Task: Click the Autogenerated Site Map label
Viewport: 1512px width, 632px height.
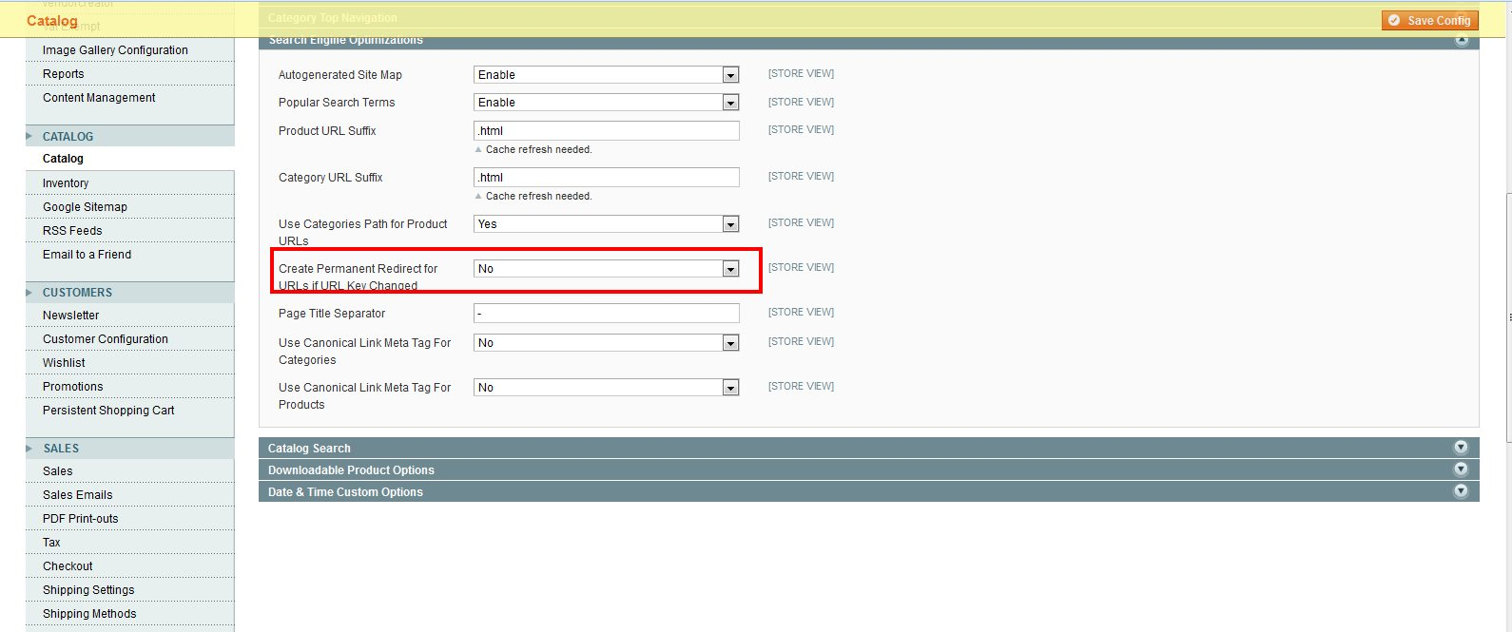Action: (x=339, y=75)
